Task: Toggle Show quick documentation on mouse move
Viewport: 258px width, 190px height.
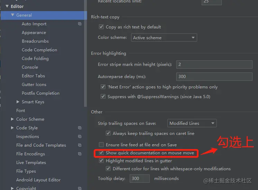Action: pyautogui.click(x=101, y=153)
